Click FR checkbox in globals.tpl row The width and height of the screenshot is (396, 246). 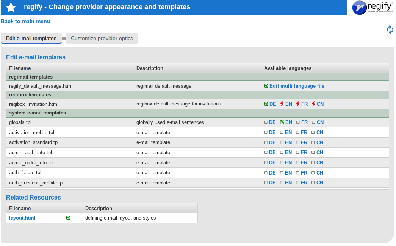pyautogui.click(x=298, y=122)
